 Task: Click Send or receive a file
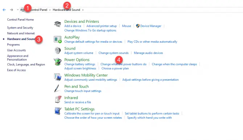(78, 102)
